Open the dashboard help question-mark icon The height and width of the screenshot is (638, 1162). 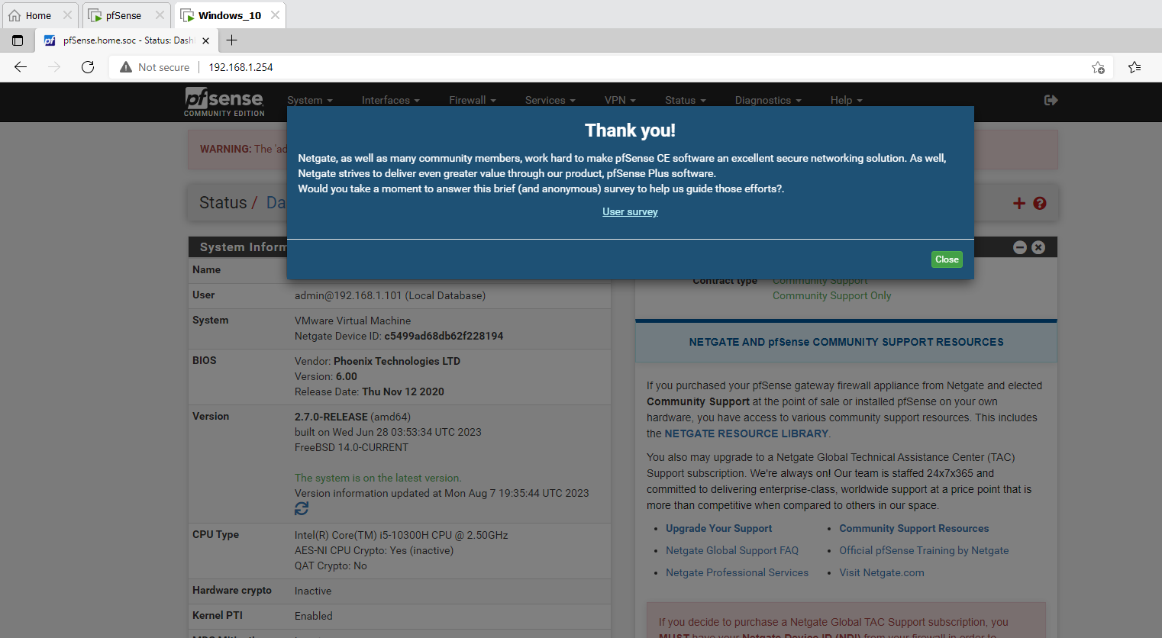pyautogui.click(x=1040, y=203)
